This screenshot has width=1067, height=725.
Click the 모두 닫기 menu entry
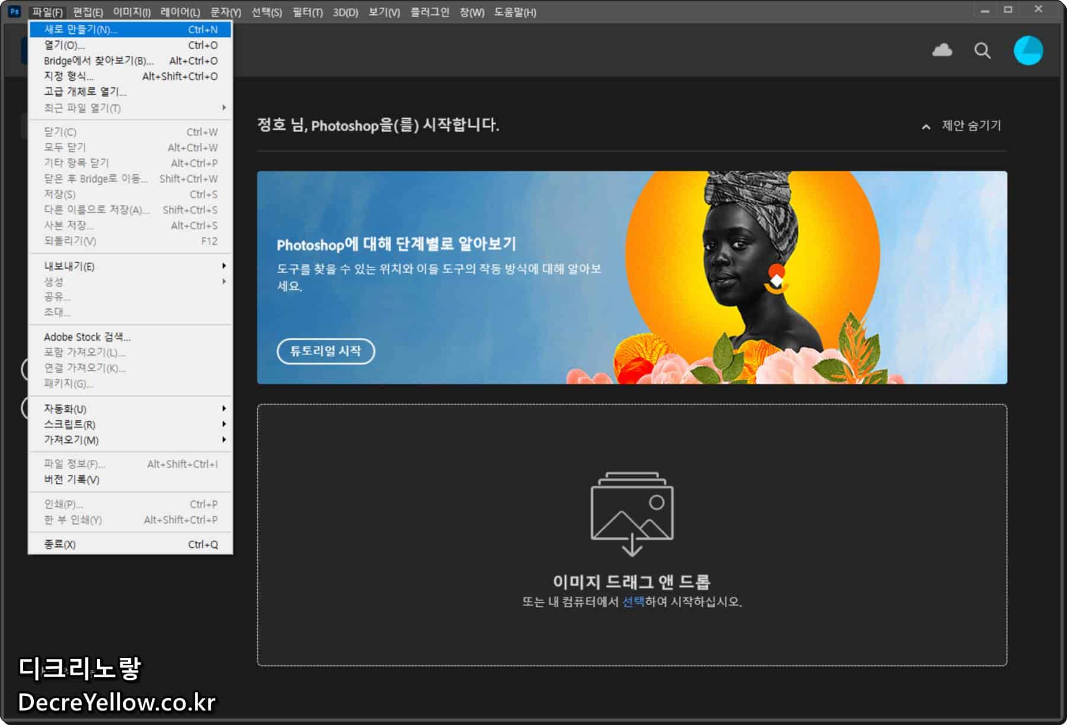coord(130,147)
